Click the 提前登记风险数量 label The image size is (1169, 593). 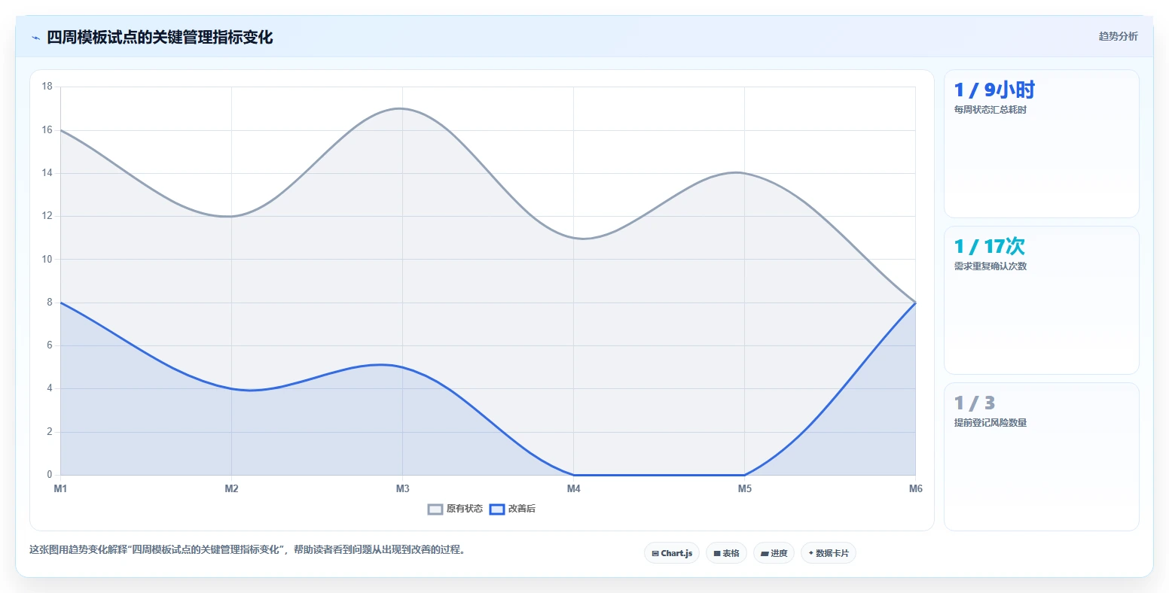(990, 423)
